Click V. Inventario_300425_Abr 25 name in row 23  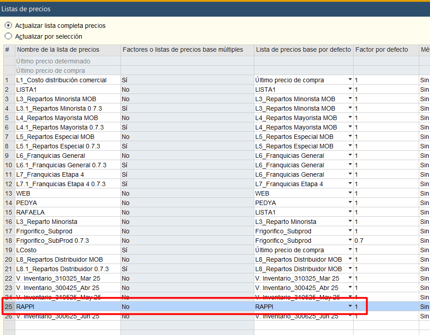(x=58, y=288)
